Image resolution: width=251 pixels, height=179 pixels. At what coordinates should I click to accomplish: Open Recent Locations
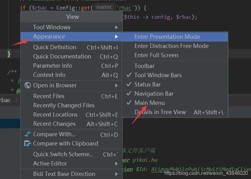(71, 115)
